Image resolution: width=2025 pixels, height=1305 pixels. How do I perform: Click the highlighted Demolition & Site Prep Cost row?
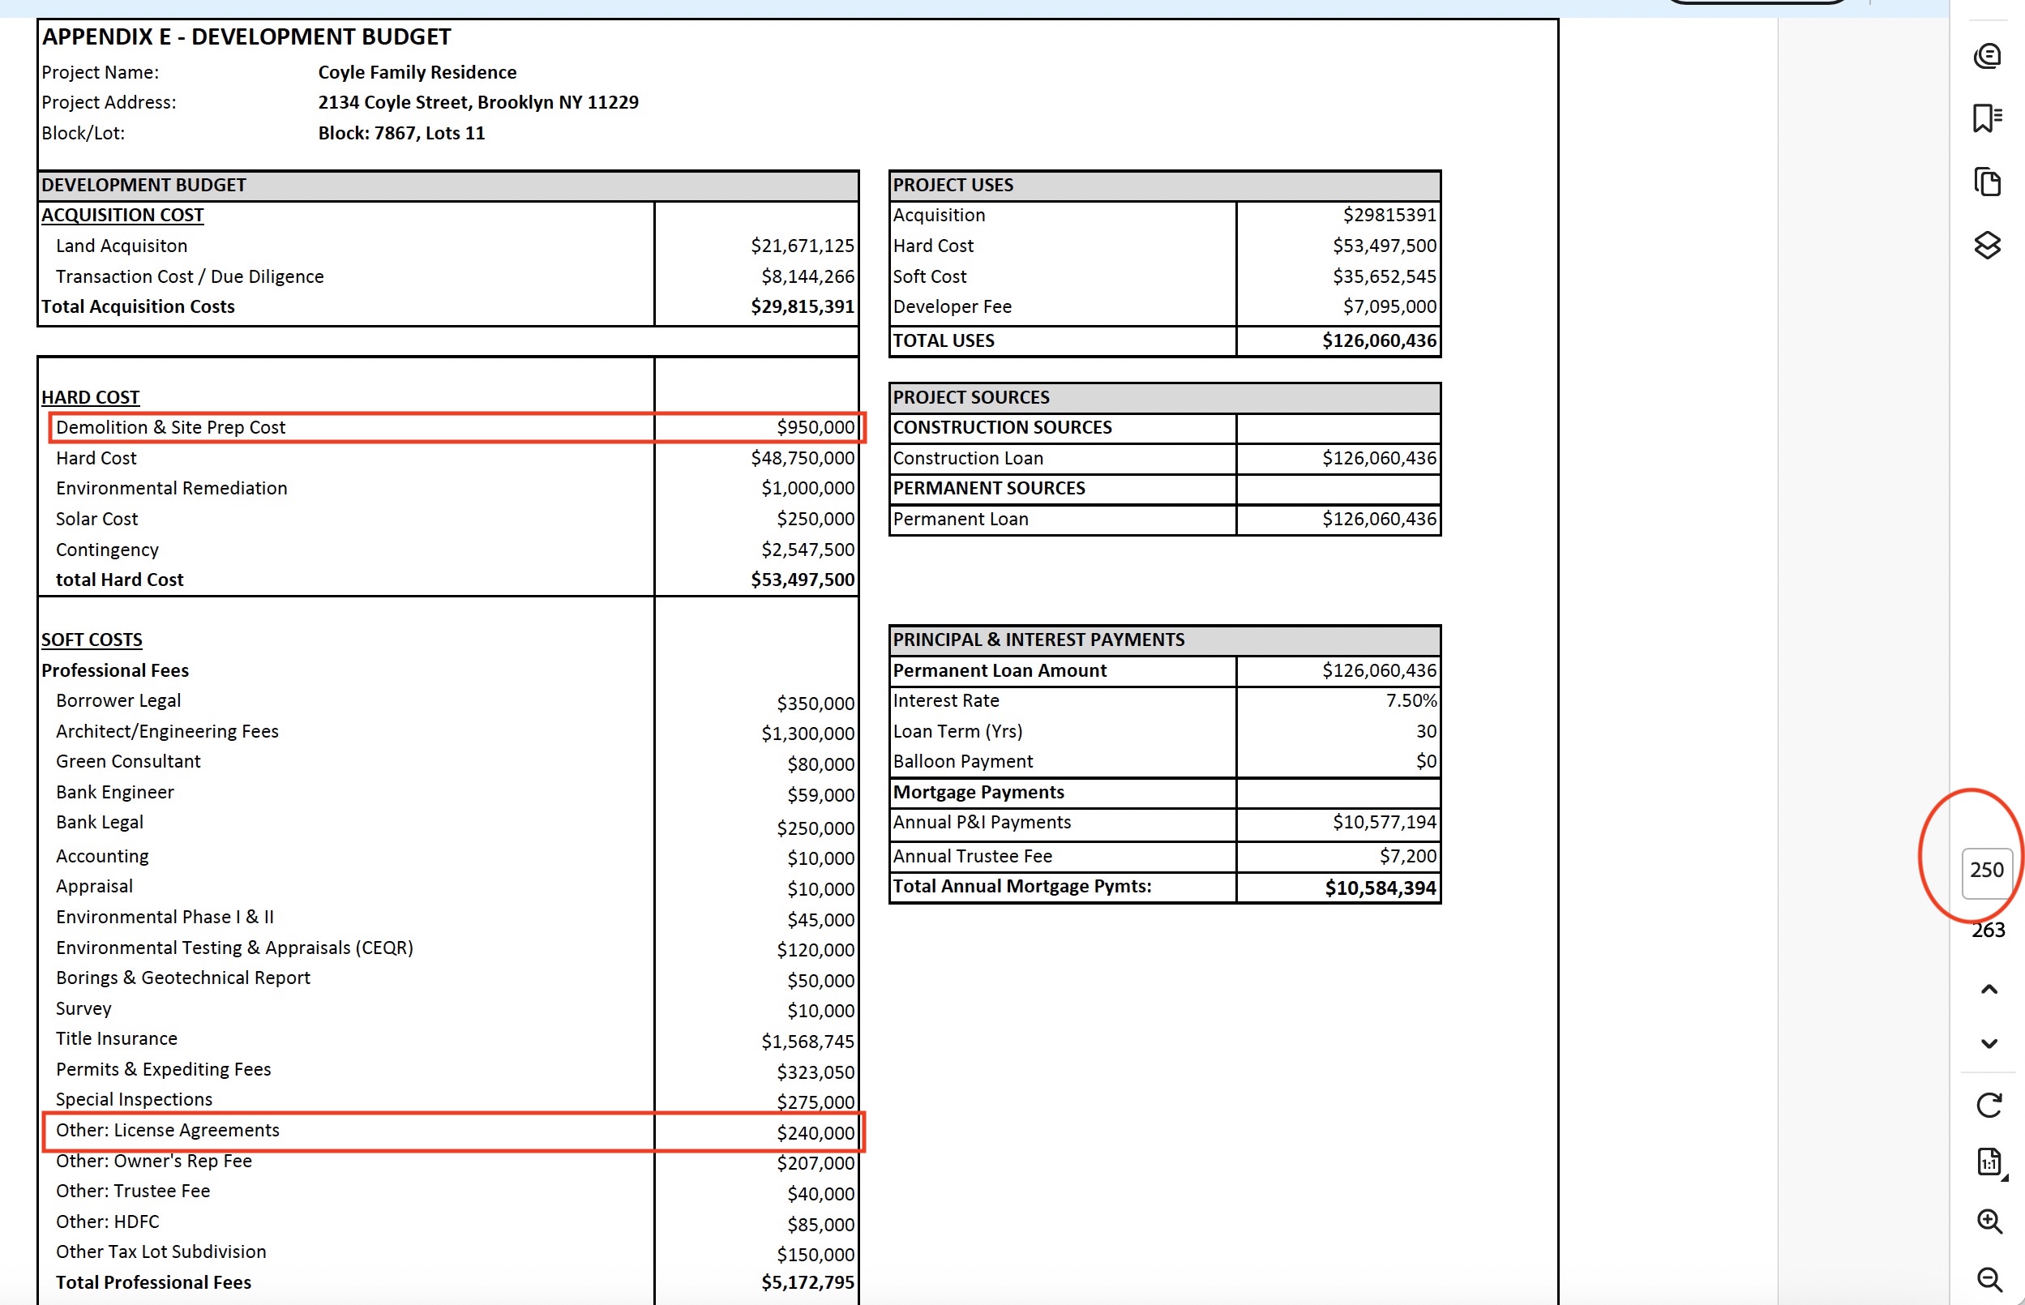tap(456, 428)
